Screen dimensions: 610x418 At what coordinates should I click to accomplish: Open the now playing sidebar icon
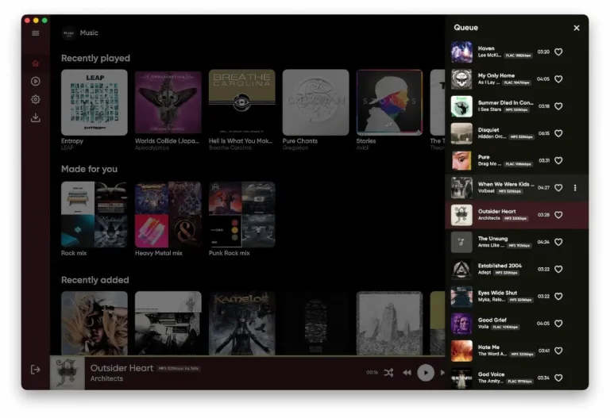tap(36, 81)
